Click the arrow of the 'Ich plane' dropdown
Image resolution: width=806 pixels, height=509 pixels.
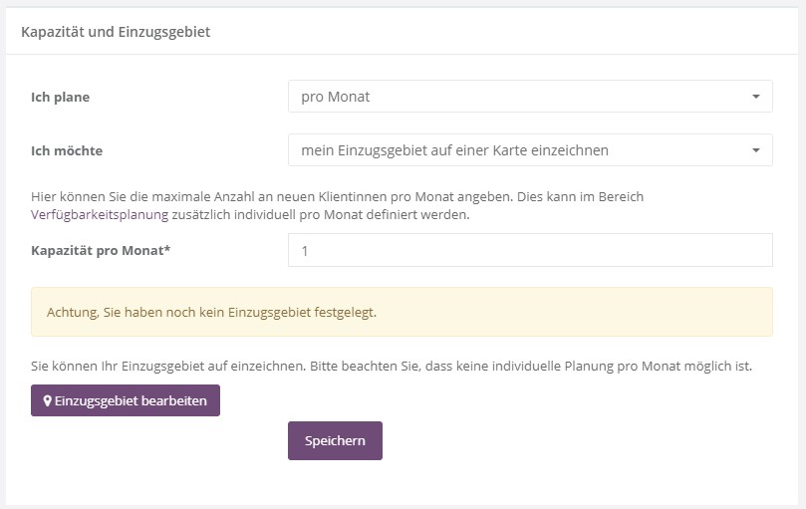point(756,97)
